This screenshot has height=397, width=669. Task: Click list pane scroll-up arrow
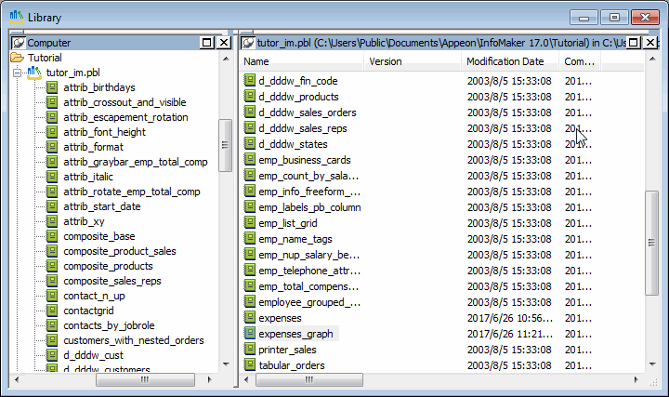pyautogui.click(x=652, y=59)
